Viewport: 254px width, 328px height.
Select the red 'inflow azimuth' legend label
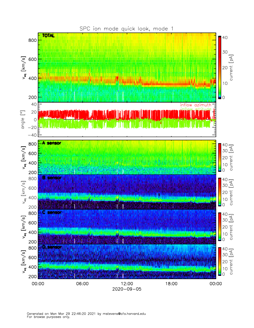[195, 105]
